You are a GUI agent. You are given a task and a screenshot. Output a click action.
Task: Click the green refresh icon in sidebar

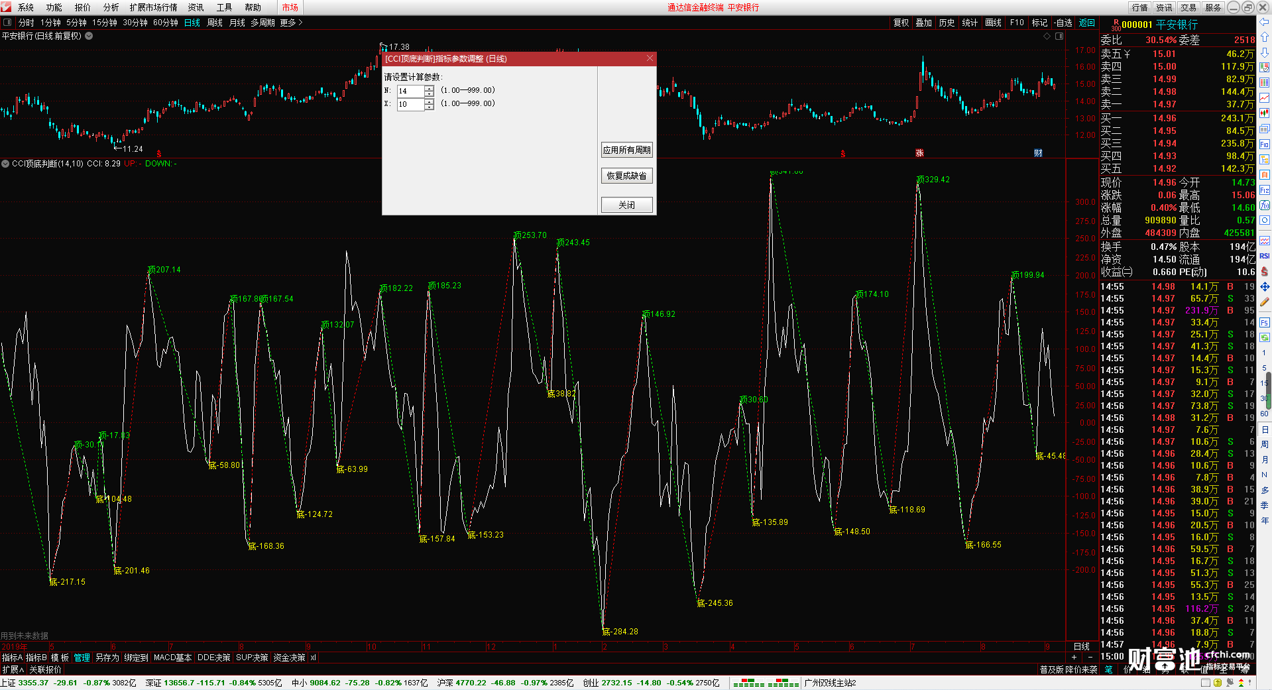[1265, 338]
